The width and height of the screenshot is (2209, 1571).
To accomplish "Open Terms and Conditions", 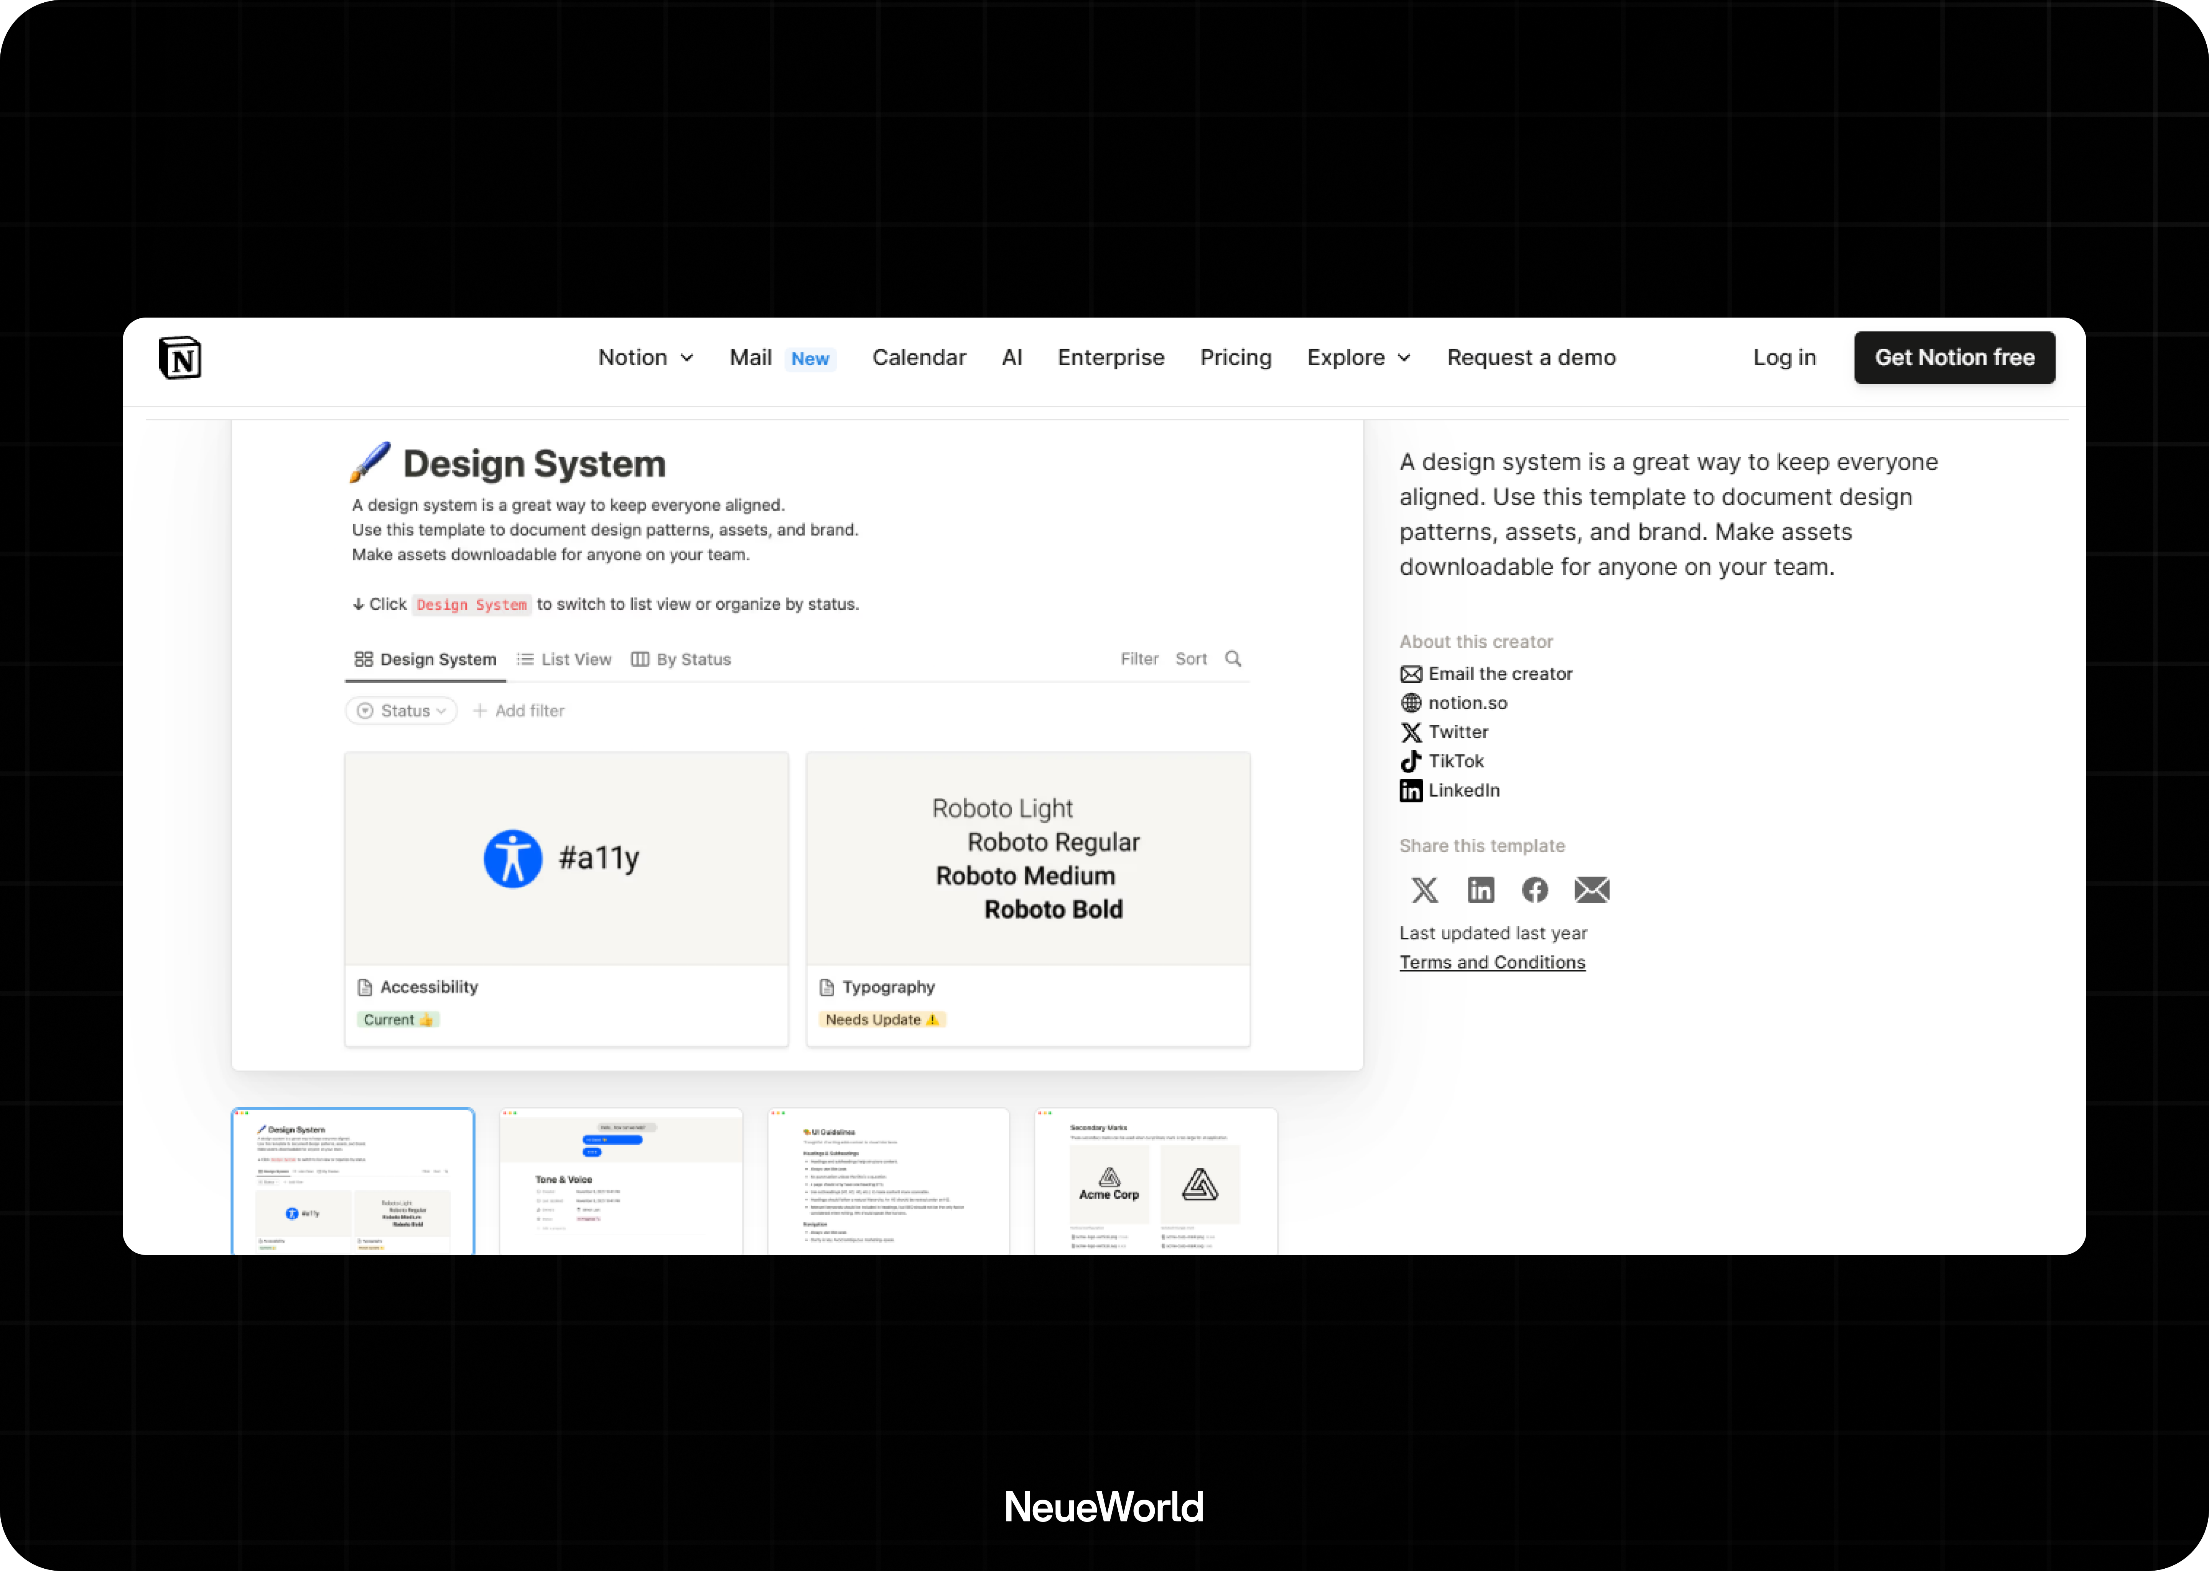I will tap(1492, 963).
